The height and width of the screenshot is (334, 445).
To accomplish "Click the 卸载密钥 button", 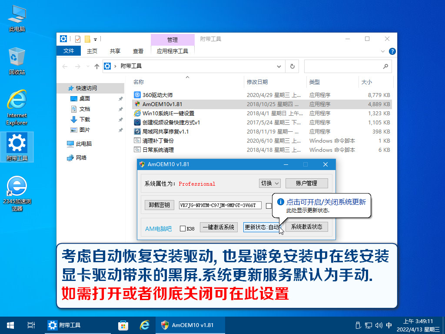I will [159, 205].
